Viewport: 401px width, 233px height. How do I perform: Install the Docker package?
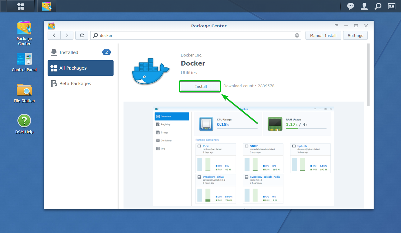pos(201,86)
